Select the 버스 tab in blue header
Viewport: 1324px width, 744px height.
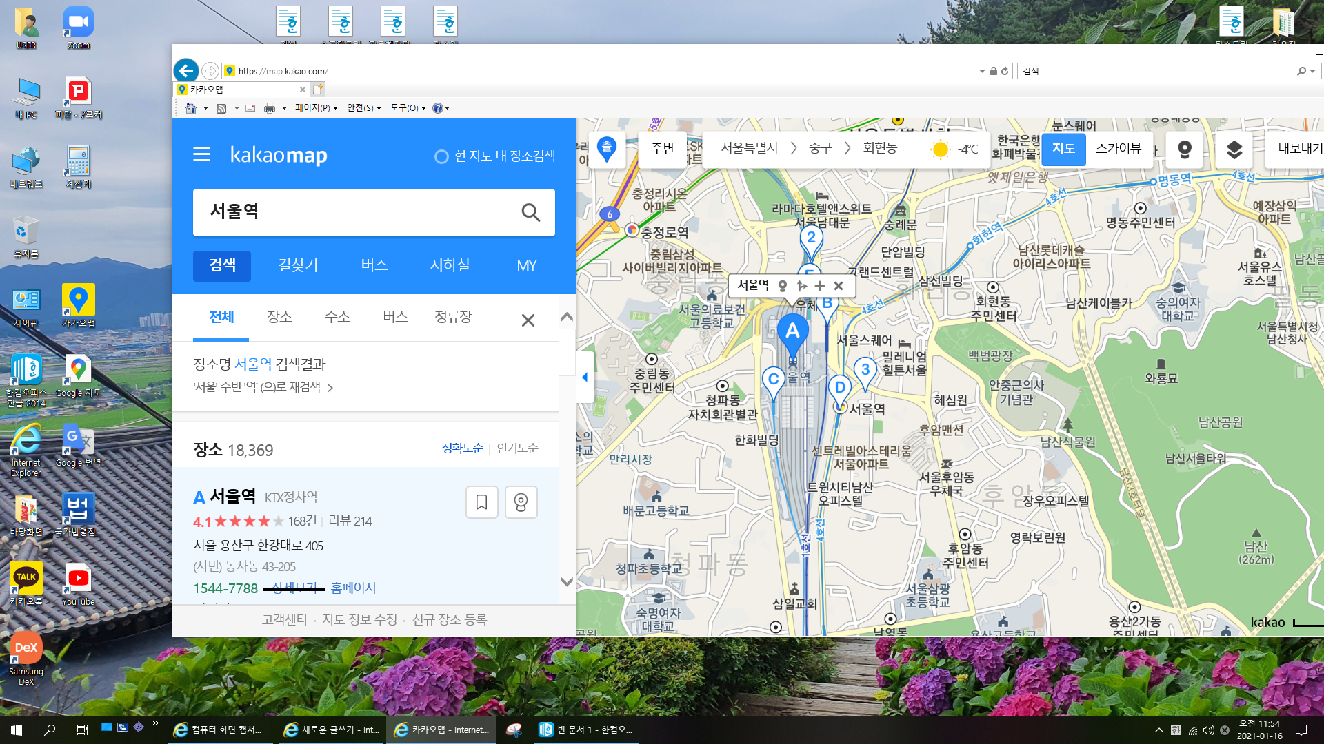[374, 265]
